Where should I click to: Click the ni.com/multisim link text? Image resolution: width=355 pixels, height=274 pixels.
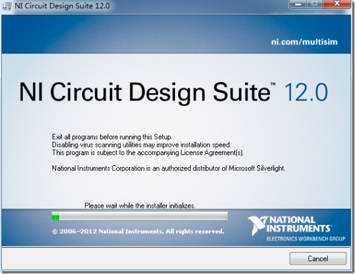(x=304, y=42)
